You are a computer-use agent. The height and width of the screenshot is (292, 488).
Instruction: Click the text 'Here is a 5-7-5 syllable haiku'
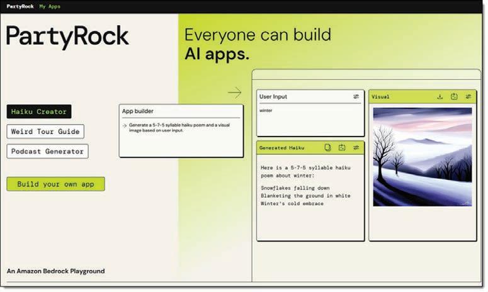coord(305,168)
